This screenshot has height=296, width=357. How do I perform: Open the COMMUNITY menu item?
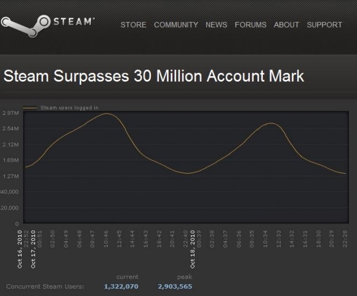coord(176,25)
